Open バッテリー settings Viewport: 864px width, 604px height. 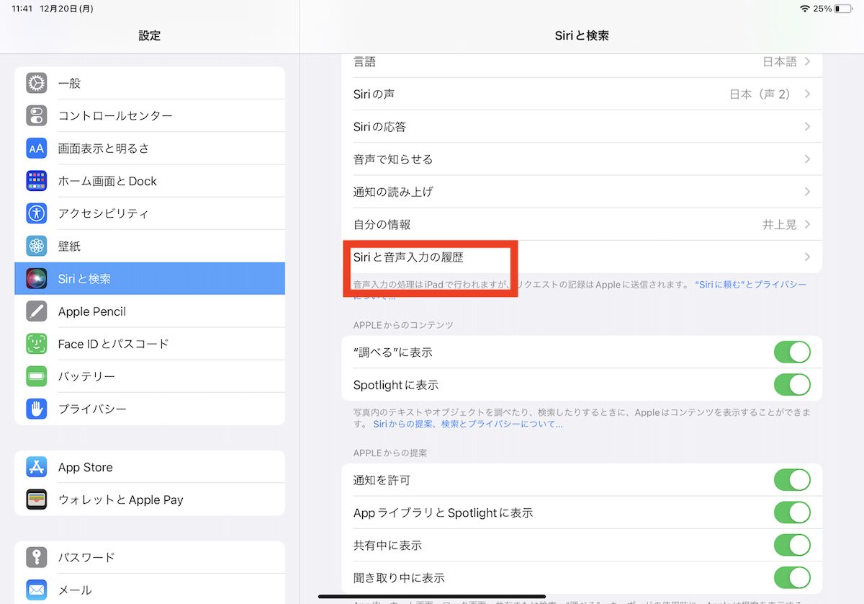click(x=150, y=376)
